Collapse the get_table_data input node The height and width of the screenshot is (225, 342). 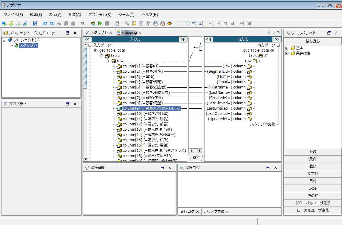coord(96,50)
